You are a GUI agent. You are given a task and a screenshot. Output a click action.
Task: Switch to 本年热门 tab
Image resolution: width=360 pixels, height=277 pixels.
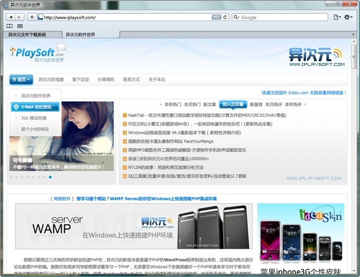pyautogui.click(x=173, y=105)
